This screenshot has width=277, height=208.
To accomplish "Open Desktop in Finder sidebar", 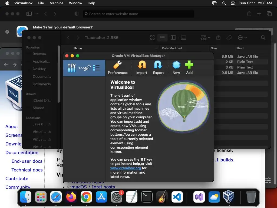I will 39,69.
